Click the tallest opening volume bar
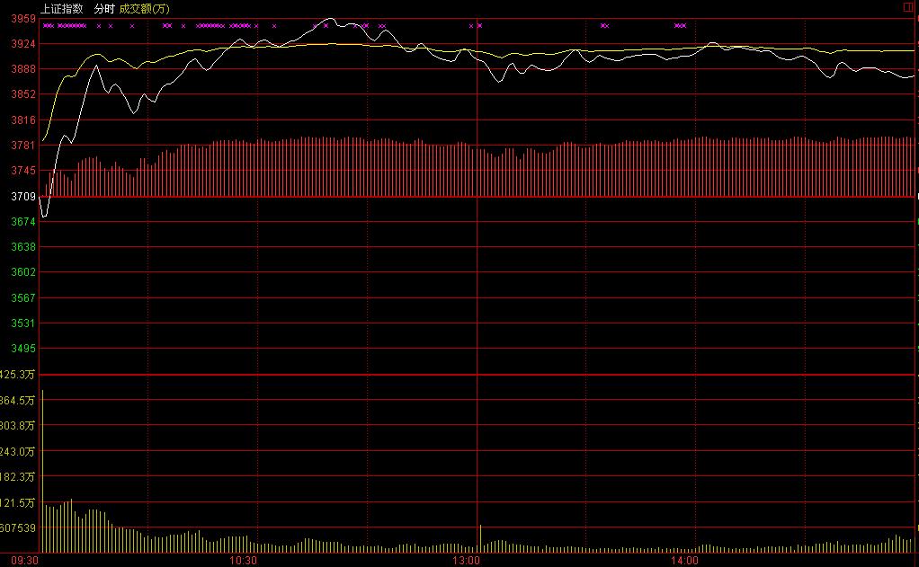This screenshot has height=567, width=919. click(42, 472)
